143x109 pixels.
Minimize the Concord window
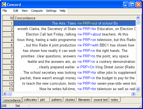(x=126, y=4)
